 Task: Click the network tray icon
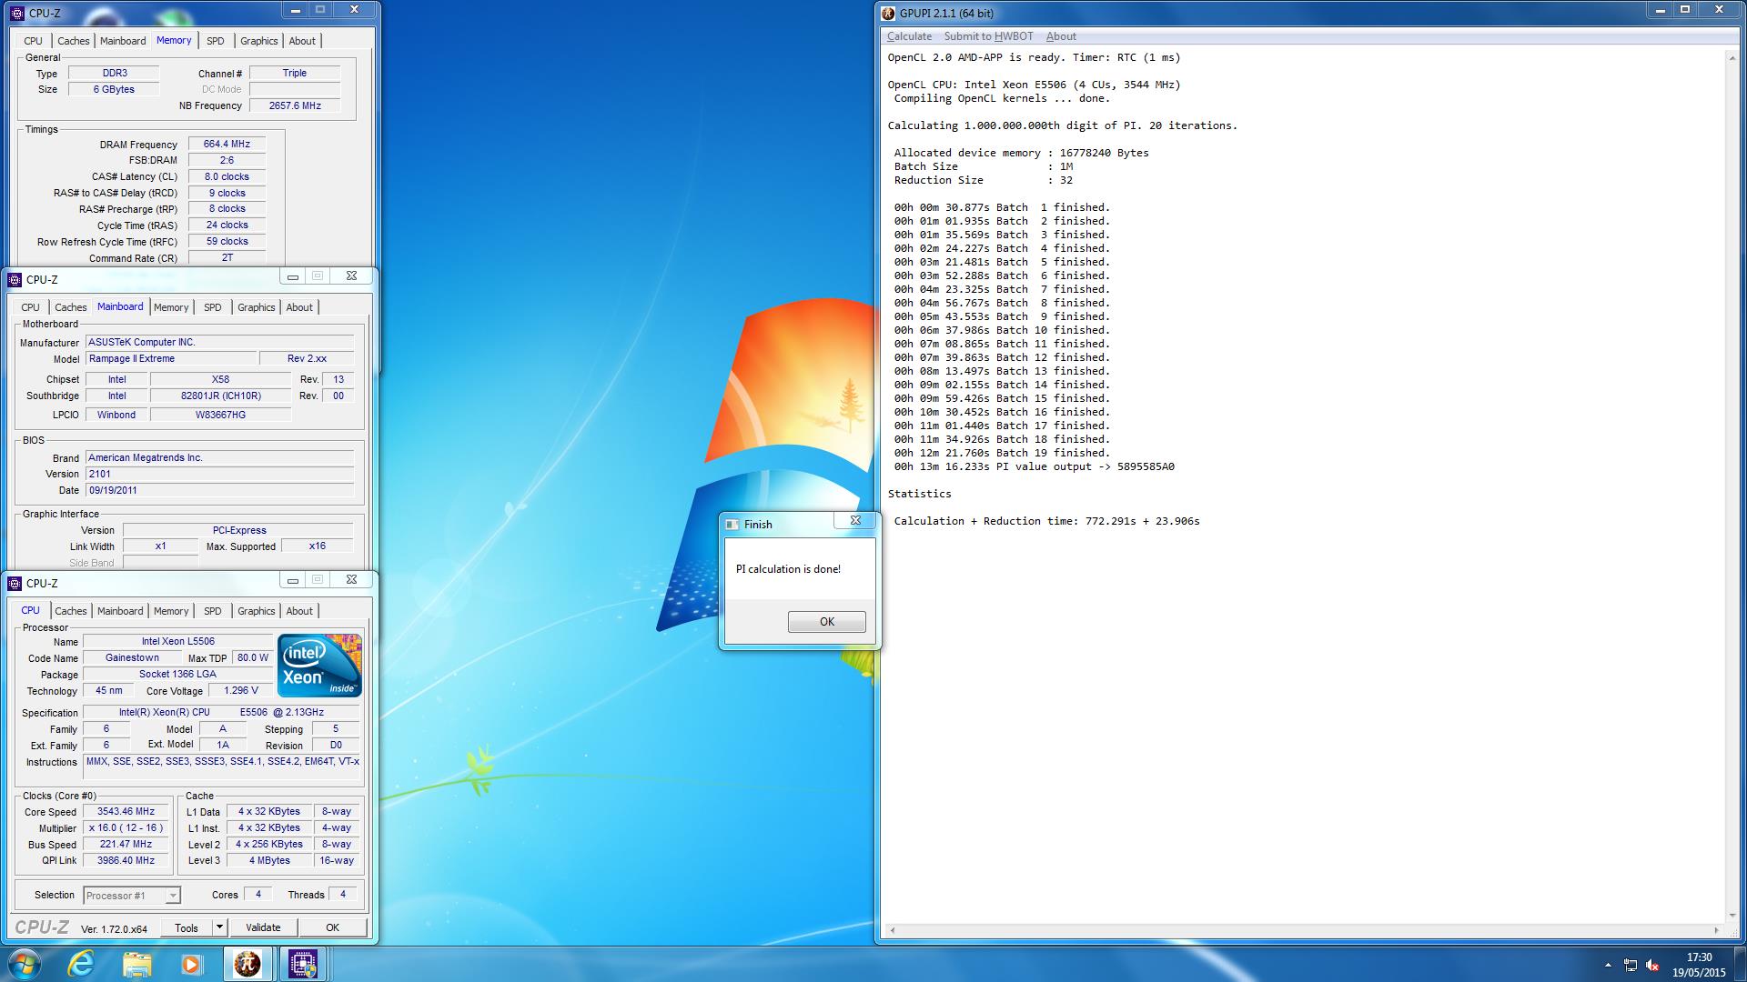(x=1630, y=966)
